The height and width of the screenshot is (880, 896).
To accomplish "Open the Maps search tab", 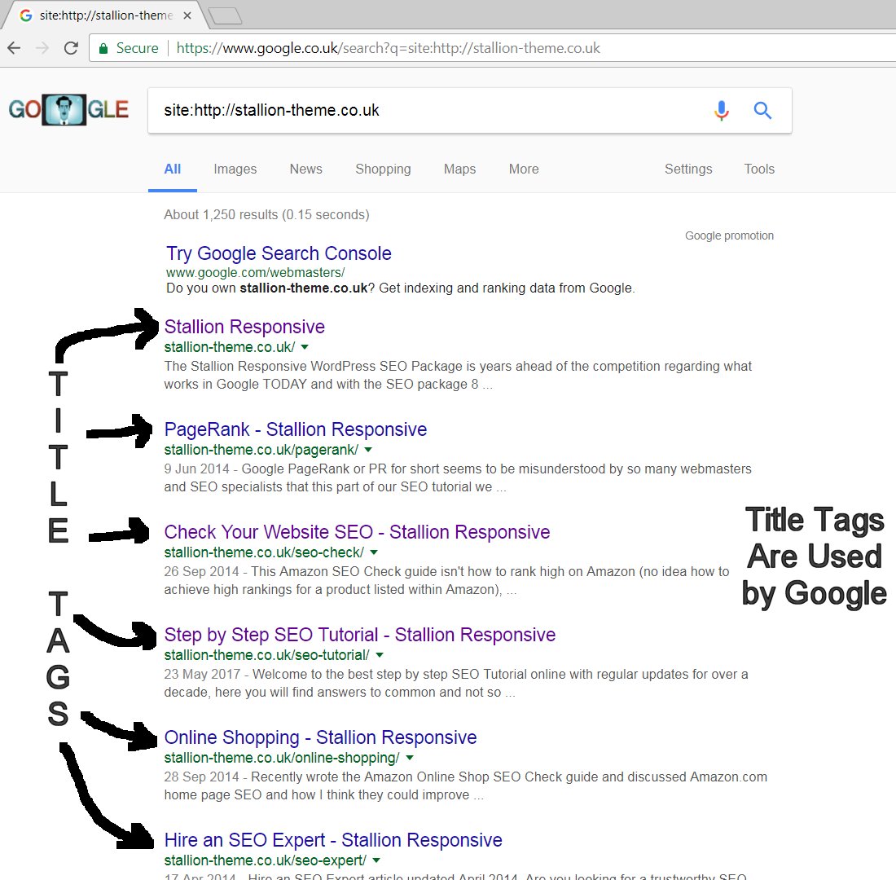I will coord(459,169).
